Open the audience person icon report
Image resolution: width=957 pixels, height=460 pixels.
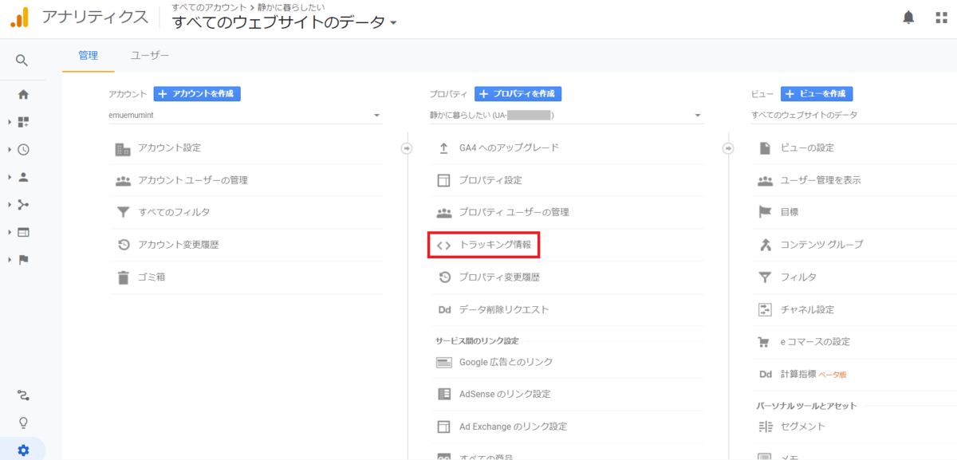23,177
